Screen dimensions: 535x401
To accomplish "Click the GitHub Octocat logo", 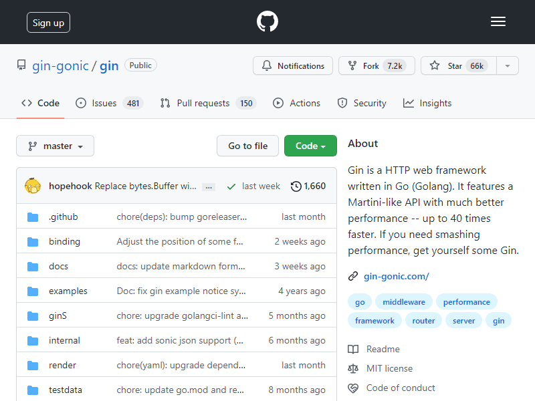I will pos(267,21).
